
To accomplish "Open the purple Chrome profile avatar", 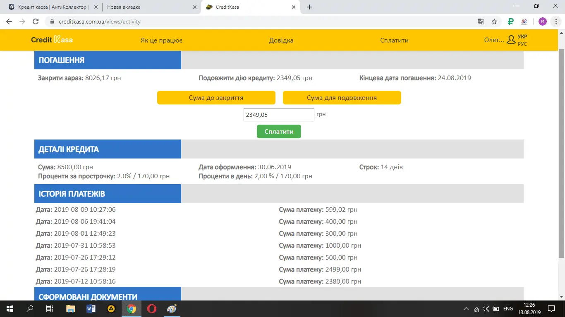I will 543,21.
